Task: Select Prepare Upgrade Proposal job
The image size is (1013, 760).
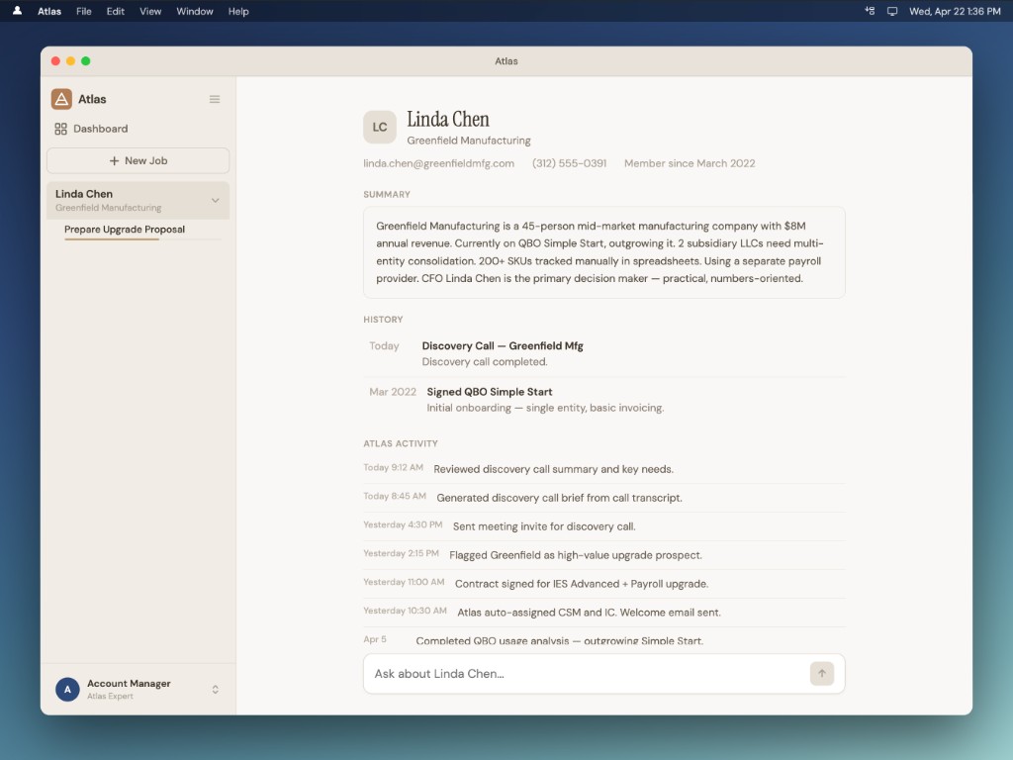Action: [x=125, y=230]
